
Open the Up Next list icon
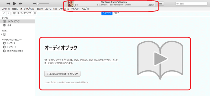[161, 4]
